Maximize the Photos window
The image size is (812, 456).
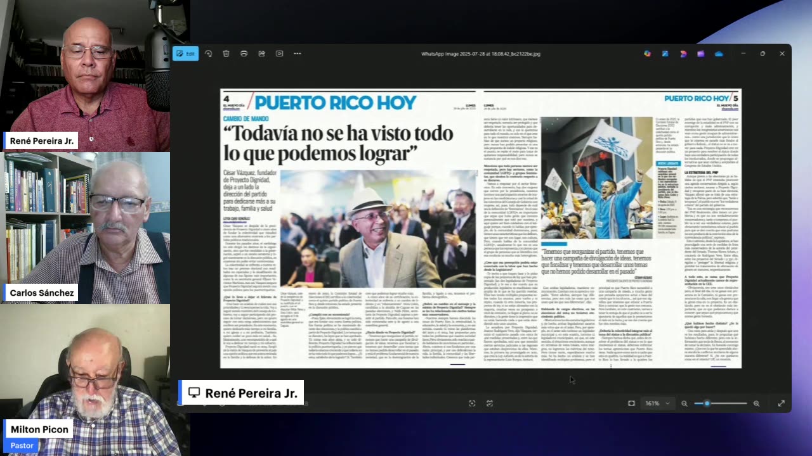[763, 54]
